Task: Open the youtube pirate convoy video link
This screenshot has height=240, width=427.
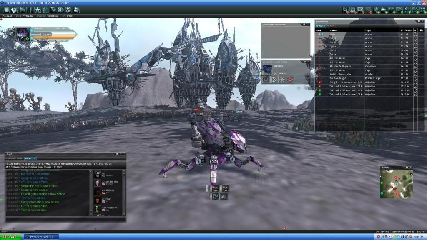Action: click(x=65, y=164)
